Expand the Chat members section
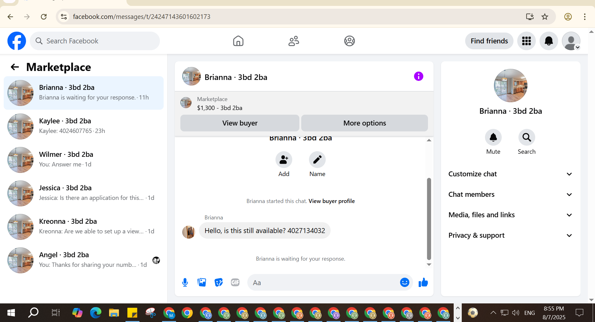This screenshot has height=322, width=595. coord(510,194)
